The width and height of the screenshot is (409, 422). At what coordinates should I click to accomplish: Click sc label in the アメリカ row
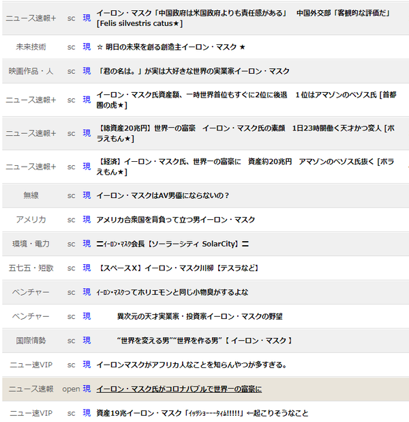71,220
